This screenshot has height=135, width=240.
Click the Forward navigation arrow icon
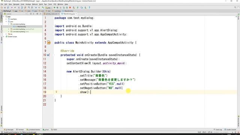click(39, 7)
